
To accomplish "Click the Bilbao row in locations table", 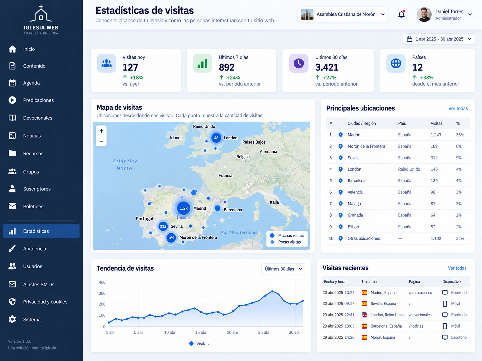I will tap(398, 227).
